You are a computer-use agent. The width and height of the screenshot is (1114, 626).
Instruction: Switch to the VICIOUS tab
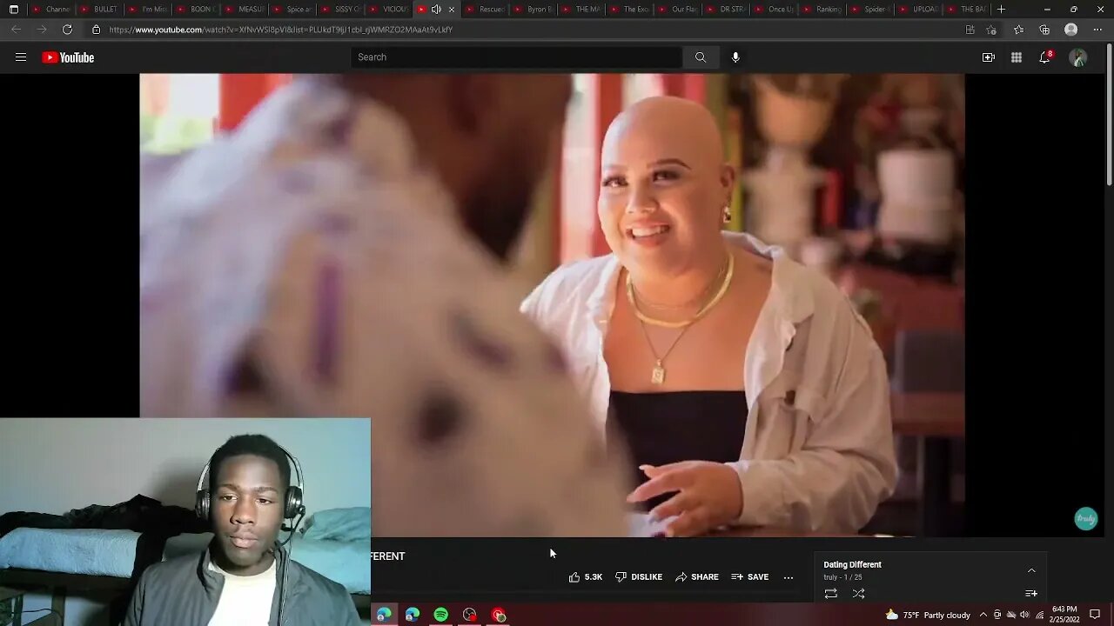tap(389, 9)
